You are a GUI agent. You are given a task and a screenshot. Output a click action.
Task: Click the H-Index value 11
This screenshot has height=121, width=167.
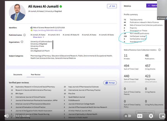click(x=126, y=55)
